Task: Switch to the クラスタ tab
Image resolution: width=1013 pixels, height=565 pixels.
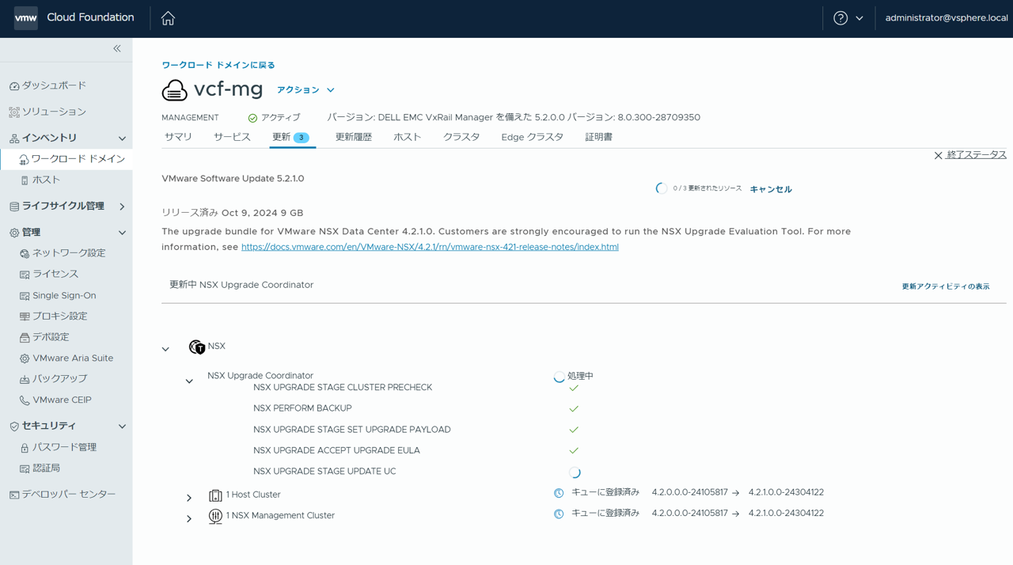Action: coord(461,137)
